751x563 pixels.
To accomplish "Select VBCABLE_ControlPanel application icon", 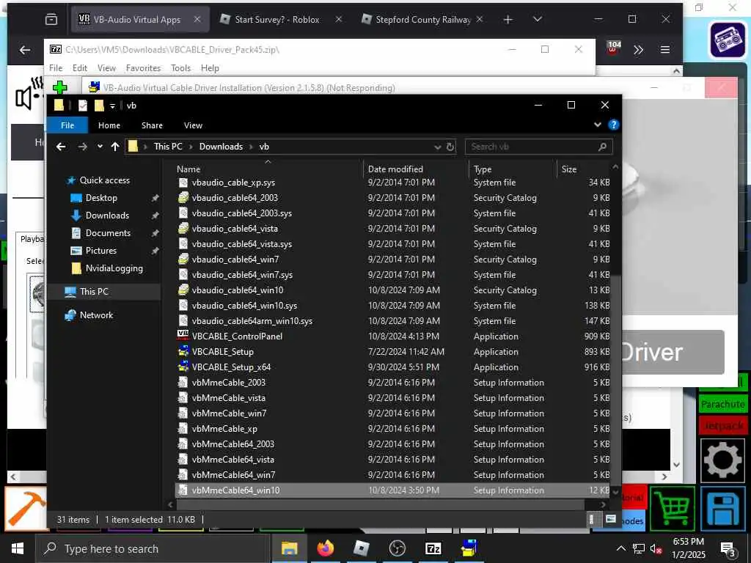I will [183, 336].
